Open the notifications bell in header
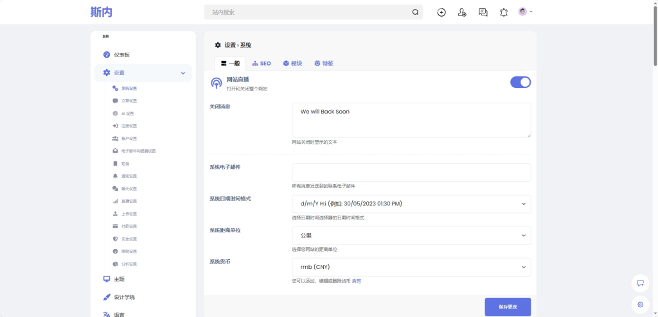Image resolution: width=658 pixels, height=317 pixels. 504,12
